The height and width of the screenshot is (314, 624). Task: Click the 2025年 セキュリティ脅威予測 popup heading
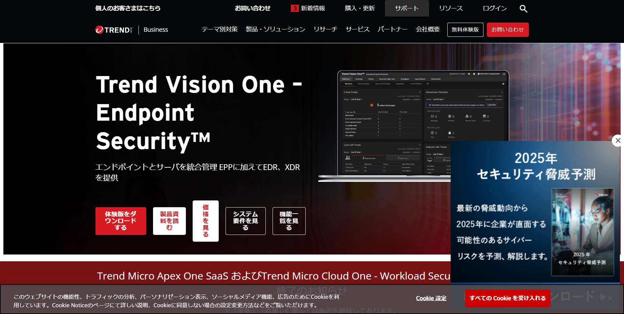click(x=536, y=166)
